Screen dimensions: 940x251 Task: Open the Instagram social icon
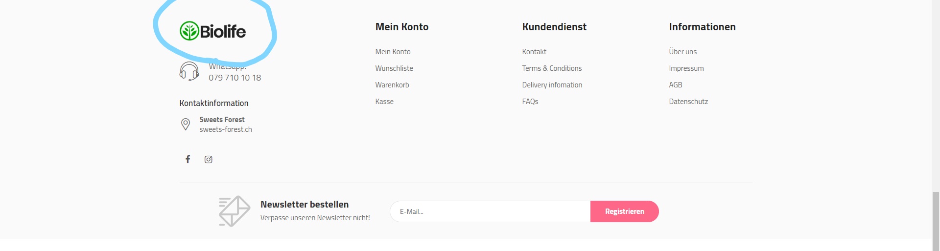point(209,159)
